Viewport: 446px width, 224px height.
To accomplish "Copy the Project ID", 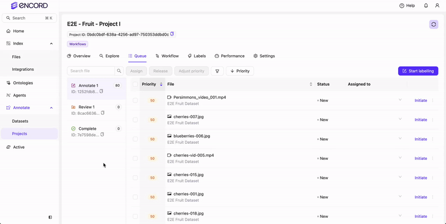I will 172,34.
